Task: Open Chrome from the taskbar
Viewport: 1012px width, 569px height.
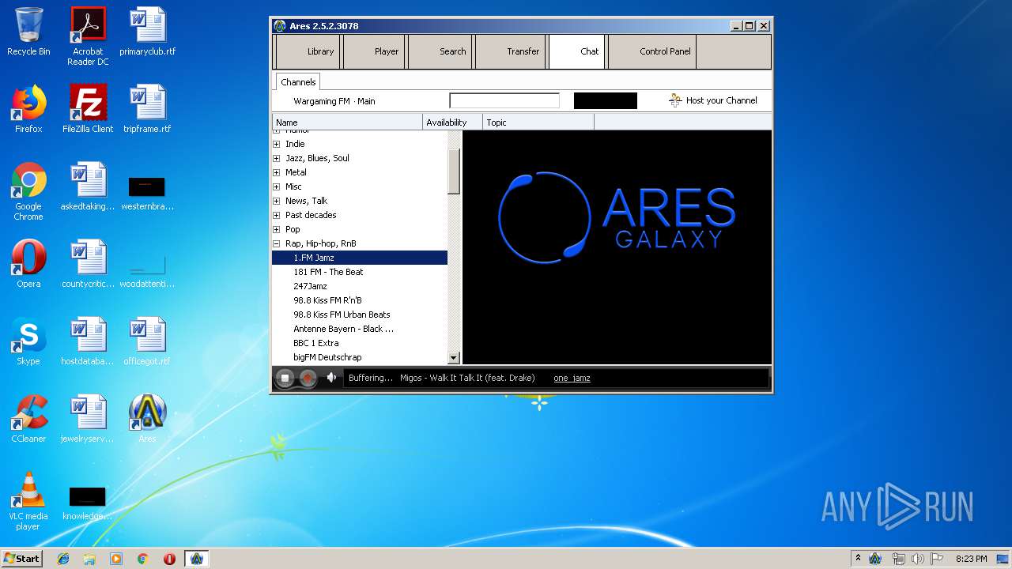Action: [142, 559]
